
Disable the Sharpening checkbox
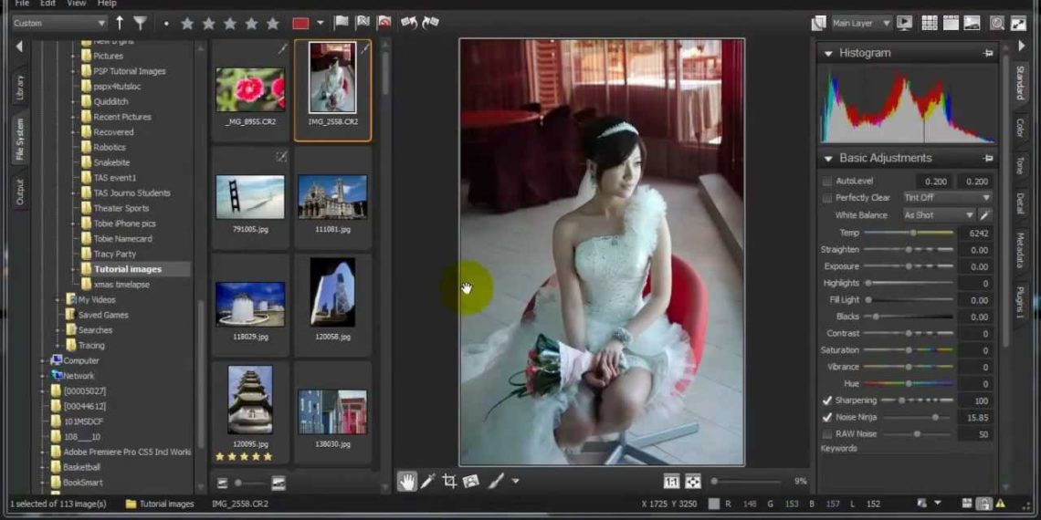coord(827,400)
